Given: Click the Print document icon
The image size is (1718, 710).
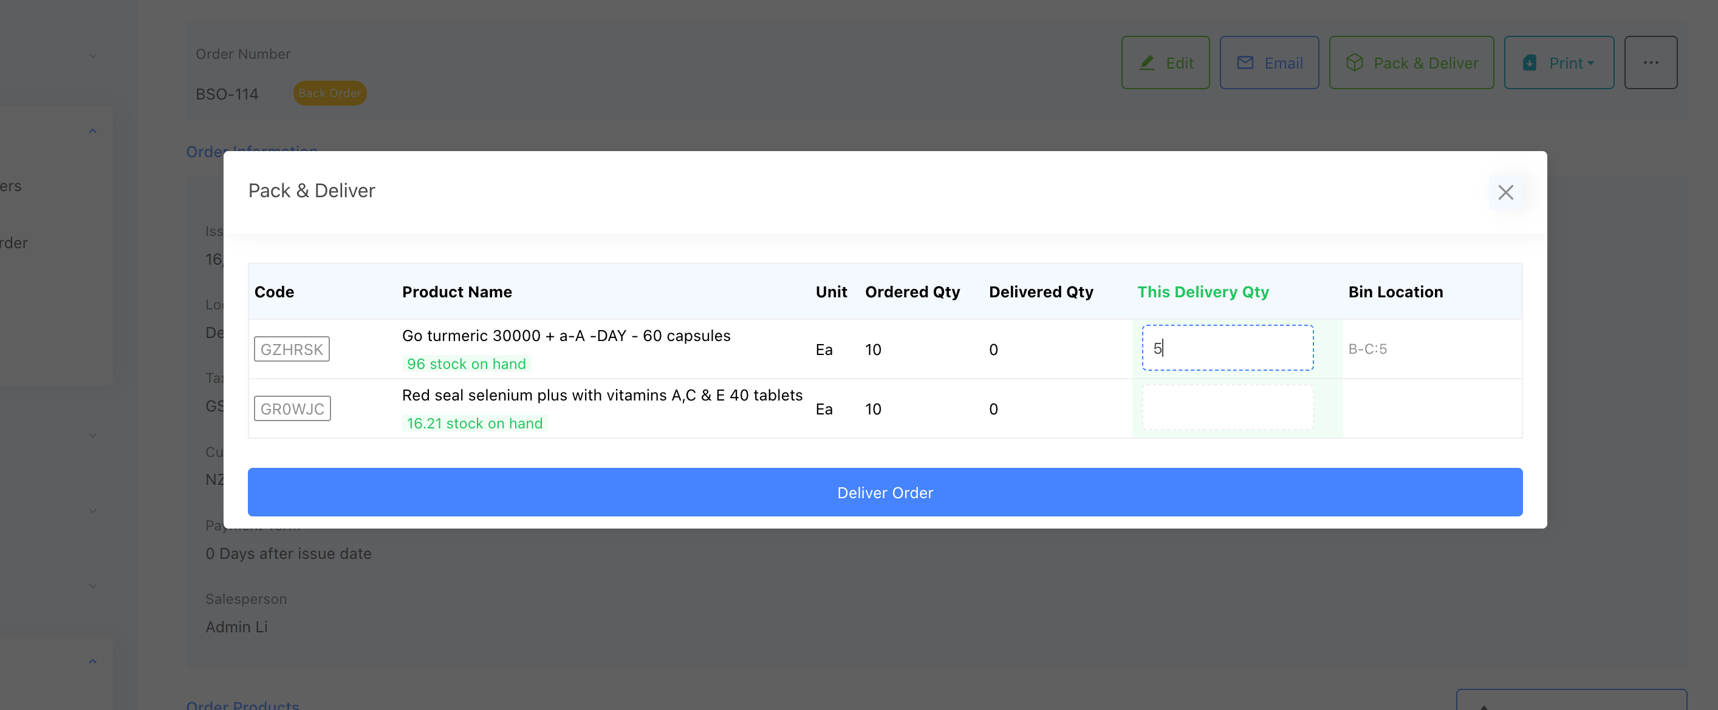Looking at the screenshot, I should [x=1529, y=63].
